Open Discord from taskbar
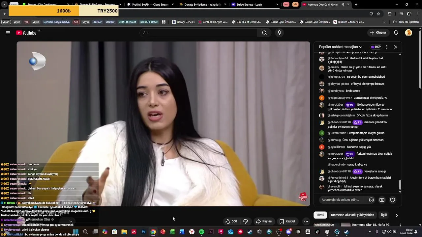The height and width of the screenshot is (237, 422). tap(289, 232)
